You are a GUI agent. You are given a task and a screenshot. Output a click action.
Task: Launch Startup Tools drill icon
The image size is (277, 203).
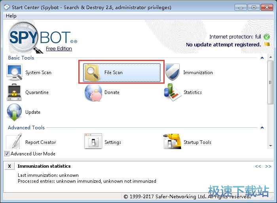click(173, 141)
